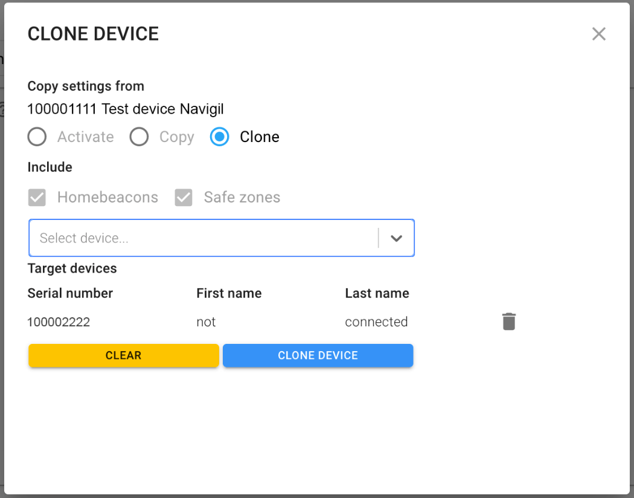The height and width of the screenshot is (498, 634).
Task: Click the 'Copy settings from' label
Action: [86, 86]
